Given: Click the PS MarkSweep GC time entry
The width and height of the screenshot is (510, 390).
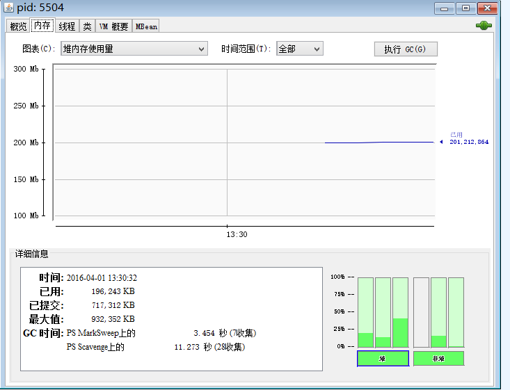Looking at the screenshot, I should pyautogui.click(x=161, y=333).
